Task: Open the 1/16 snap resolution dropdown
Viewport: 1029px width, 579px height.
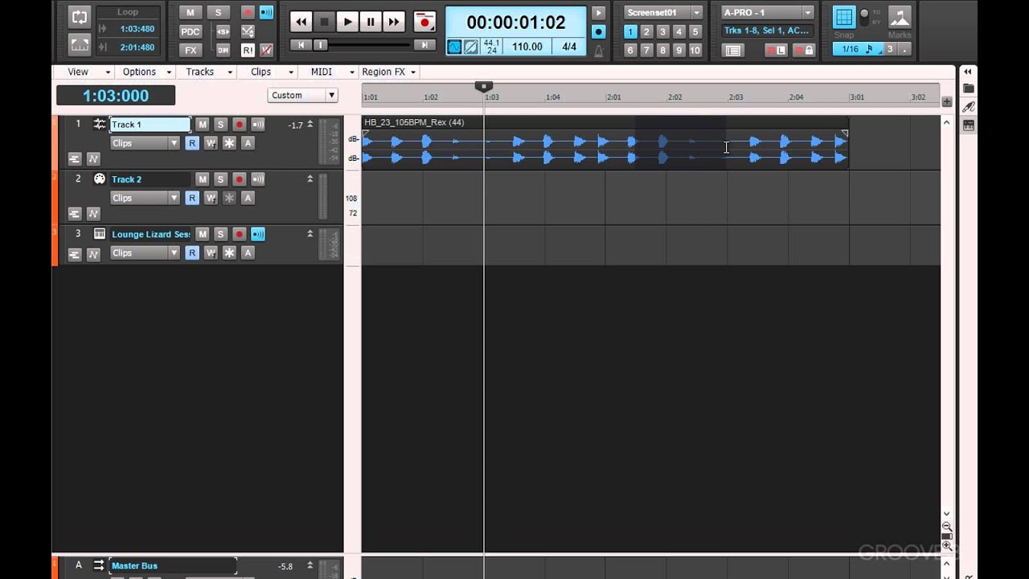Action: 857,49
